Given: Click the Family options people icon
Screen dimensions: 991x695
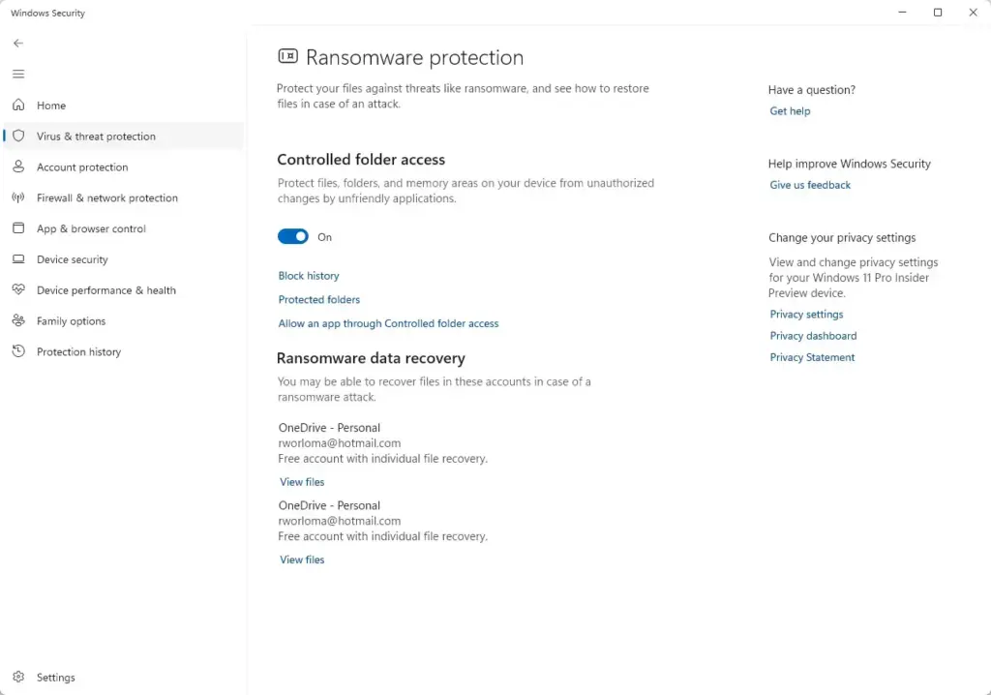Looking at the screenshot, I should (x=18, y=320).
